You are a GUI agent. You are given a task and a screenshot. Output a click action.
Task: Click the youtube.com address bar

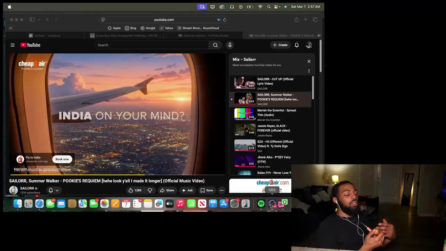(164, 20)
